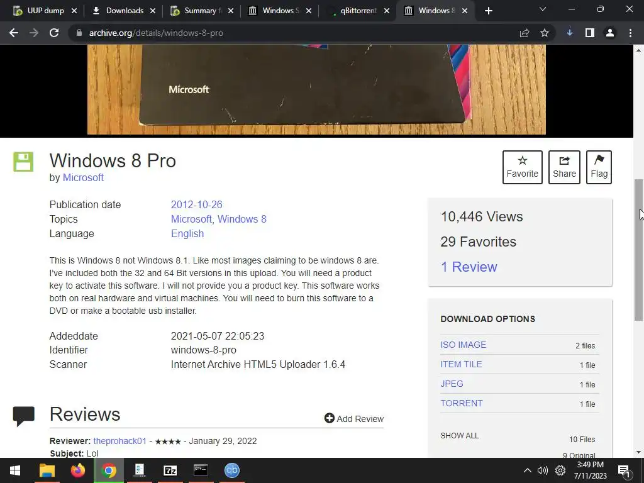
Task: Download the ITEM TILE file
Action: tap(461, 364)
